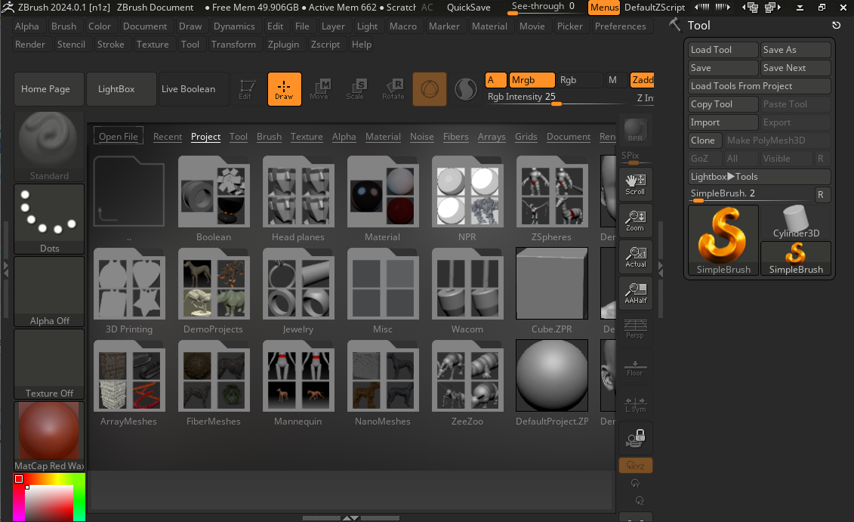Screen dimensions: 854x522
Task: Toggle the XYZ rotation mode button
Action: click(635, 465)
